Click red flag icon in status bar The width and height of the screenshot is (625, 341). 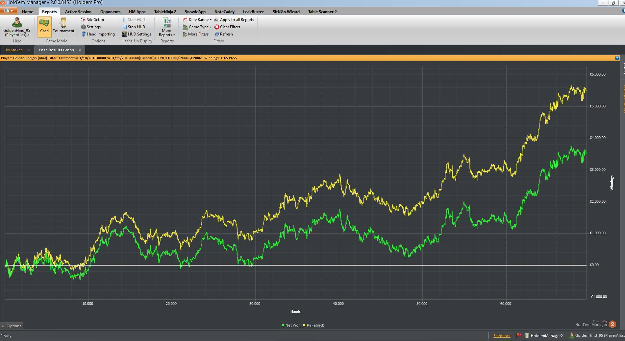click(518, 335)
